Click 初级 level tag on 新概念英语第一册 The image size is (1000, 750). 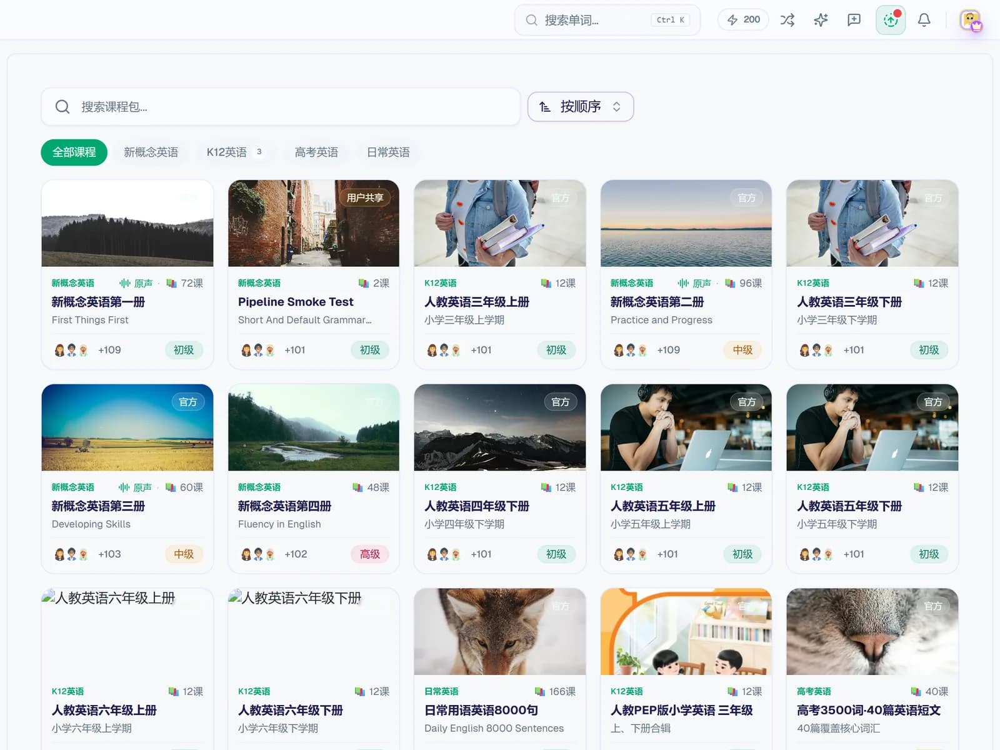pos(184,350)
